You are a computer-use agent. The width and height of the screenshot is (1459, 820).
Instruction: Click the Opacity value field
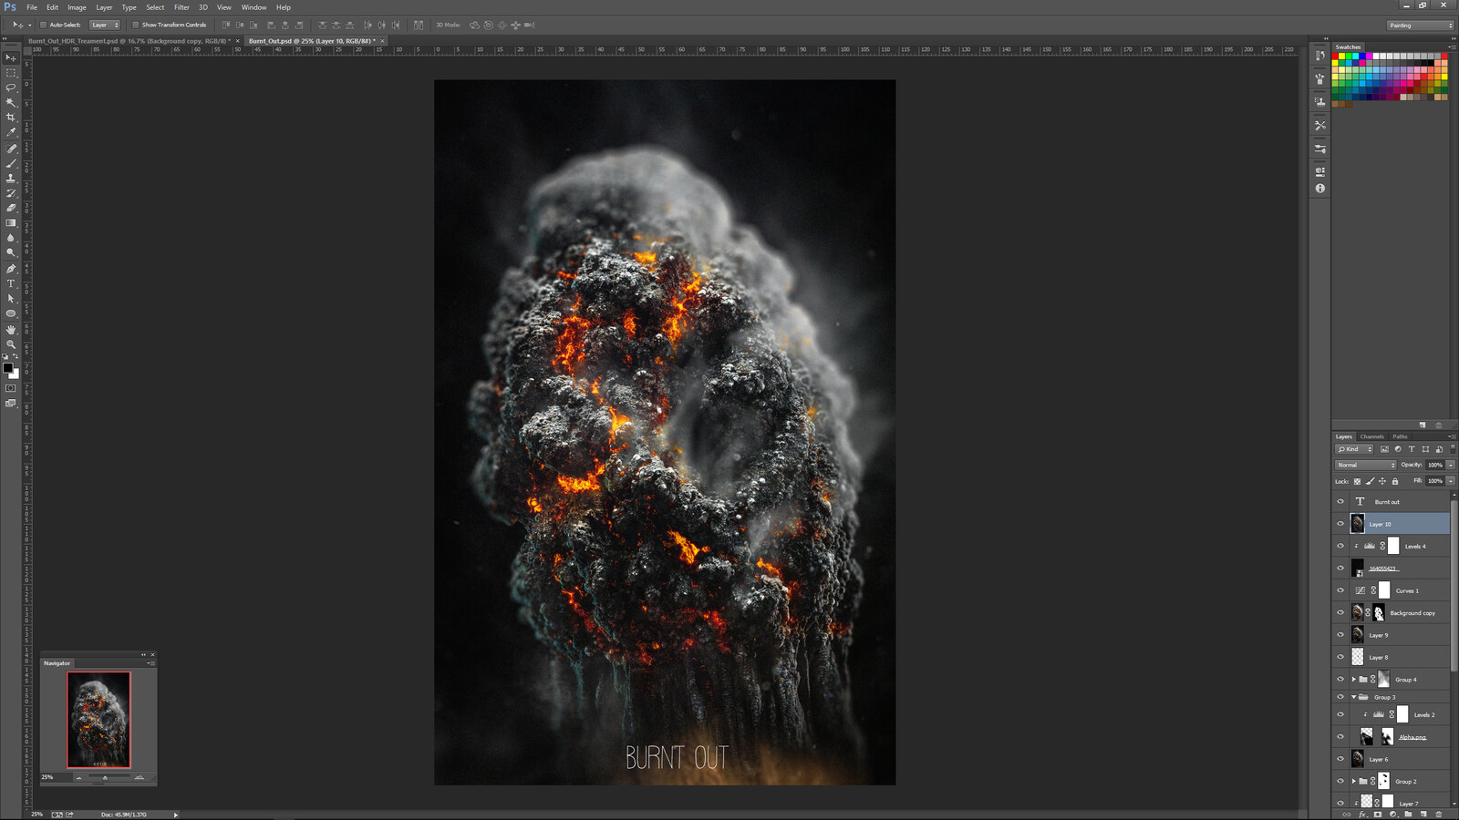coord(1435,465)
